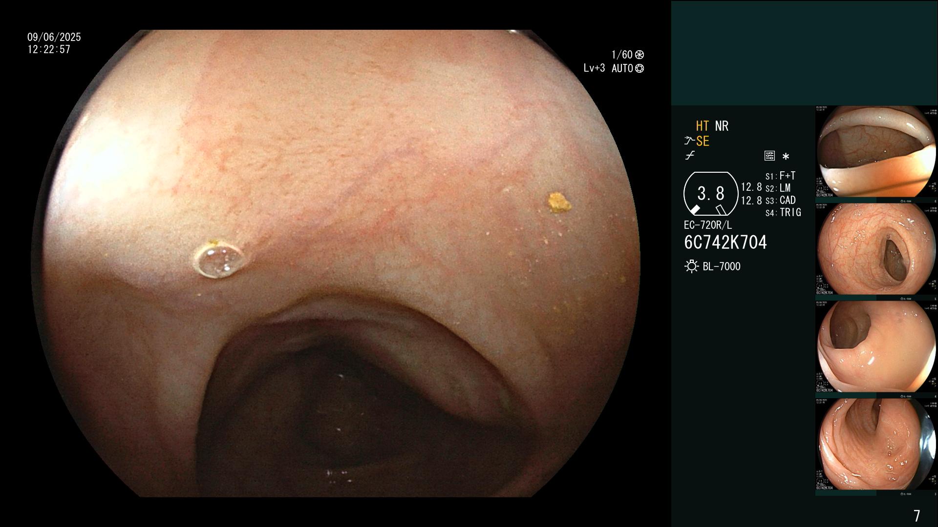
Task: Open the third thumbnail with pale smooth mucosa
Action: coord(876,347)
